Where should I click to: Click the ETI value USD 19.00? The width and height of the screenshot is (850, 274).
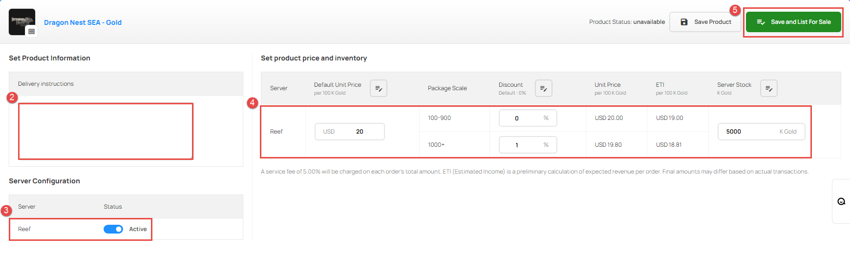click(670, 118)
